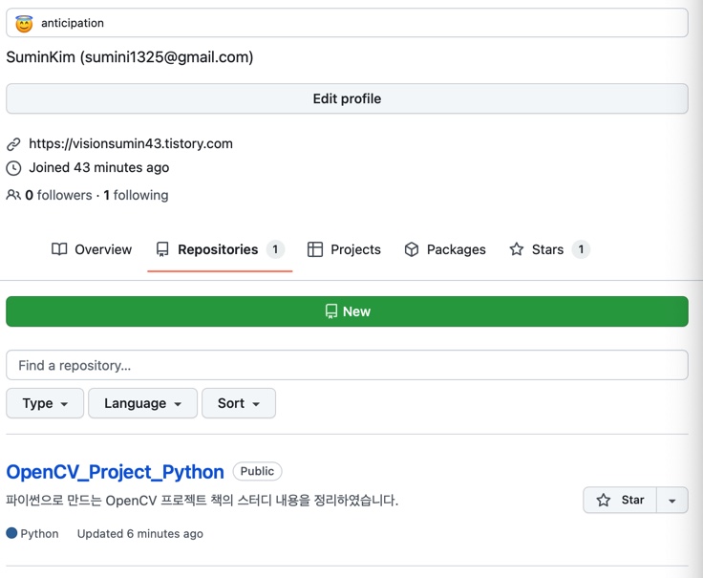This screenshot has height=578, width=703.
Task: Click the link chain icon
Action: [13, 144]
